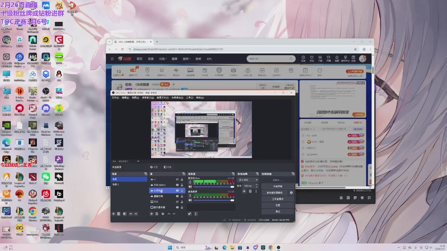Open Douyu history icon in site header
The width and height of the screenshot is (447, 251).
tap(303, 59)
